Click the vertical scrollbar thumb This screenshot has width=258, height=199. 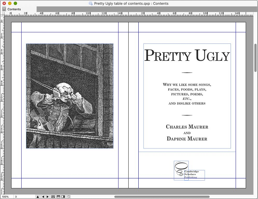pos(255,58)
